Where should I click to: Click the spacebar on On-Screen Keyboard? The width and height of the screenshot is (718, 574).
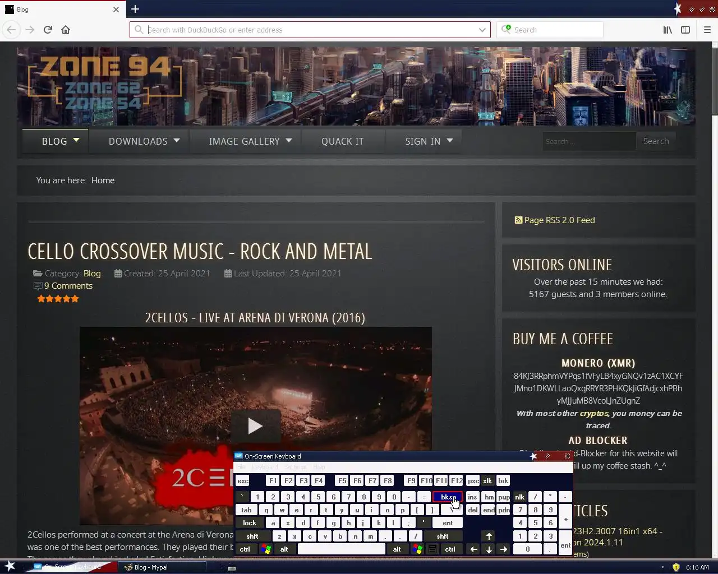pos(341,549)
